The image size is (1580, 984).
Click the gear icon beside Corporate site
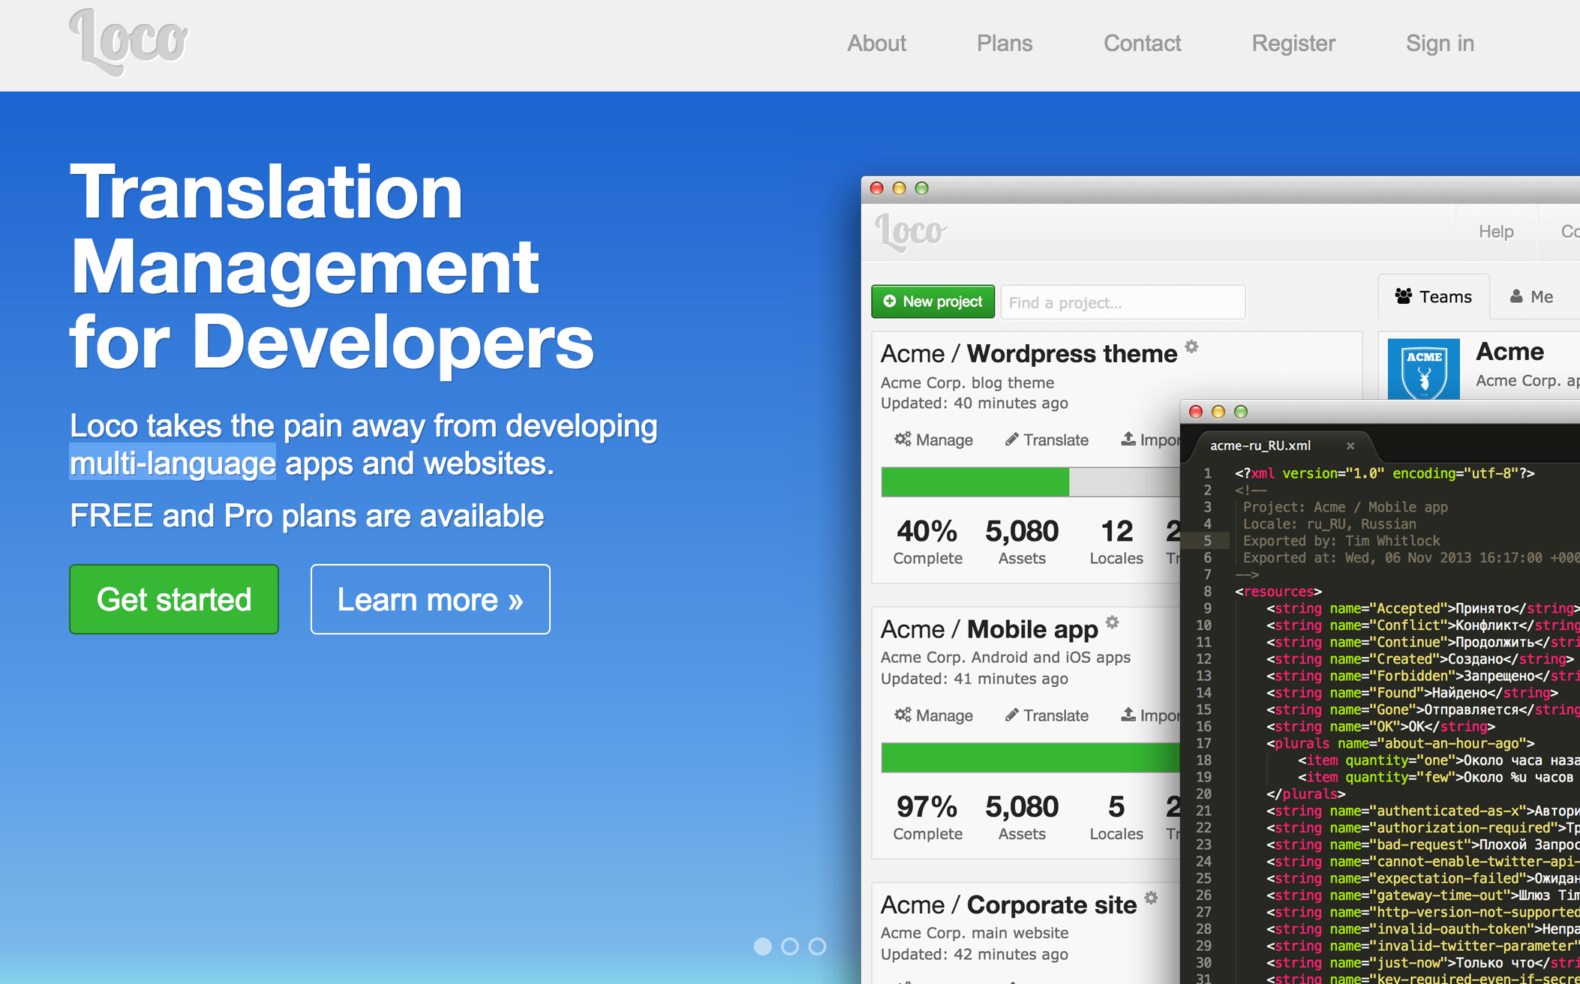click(x=1151, y=898)
